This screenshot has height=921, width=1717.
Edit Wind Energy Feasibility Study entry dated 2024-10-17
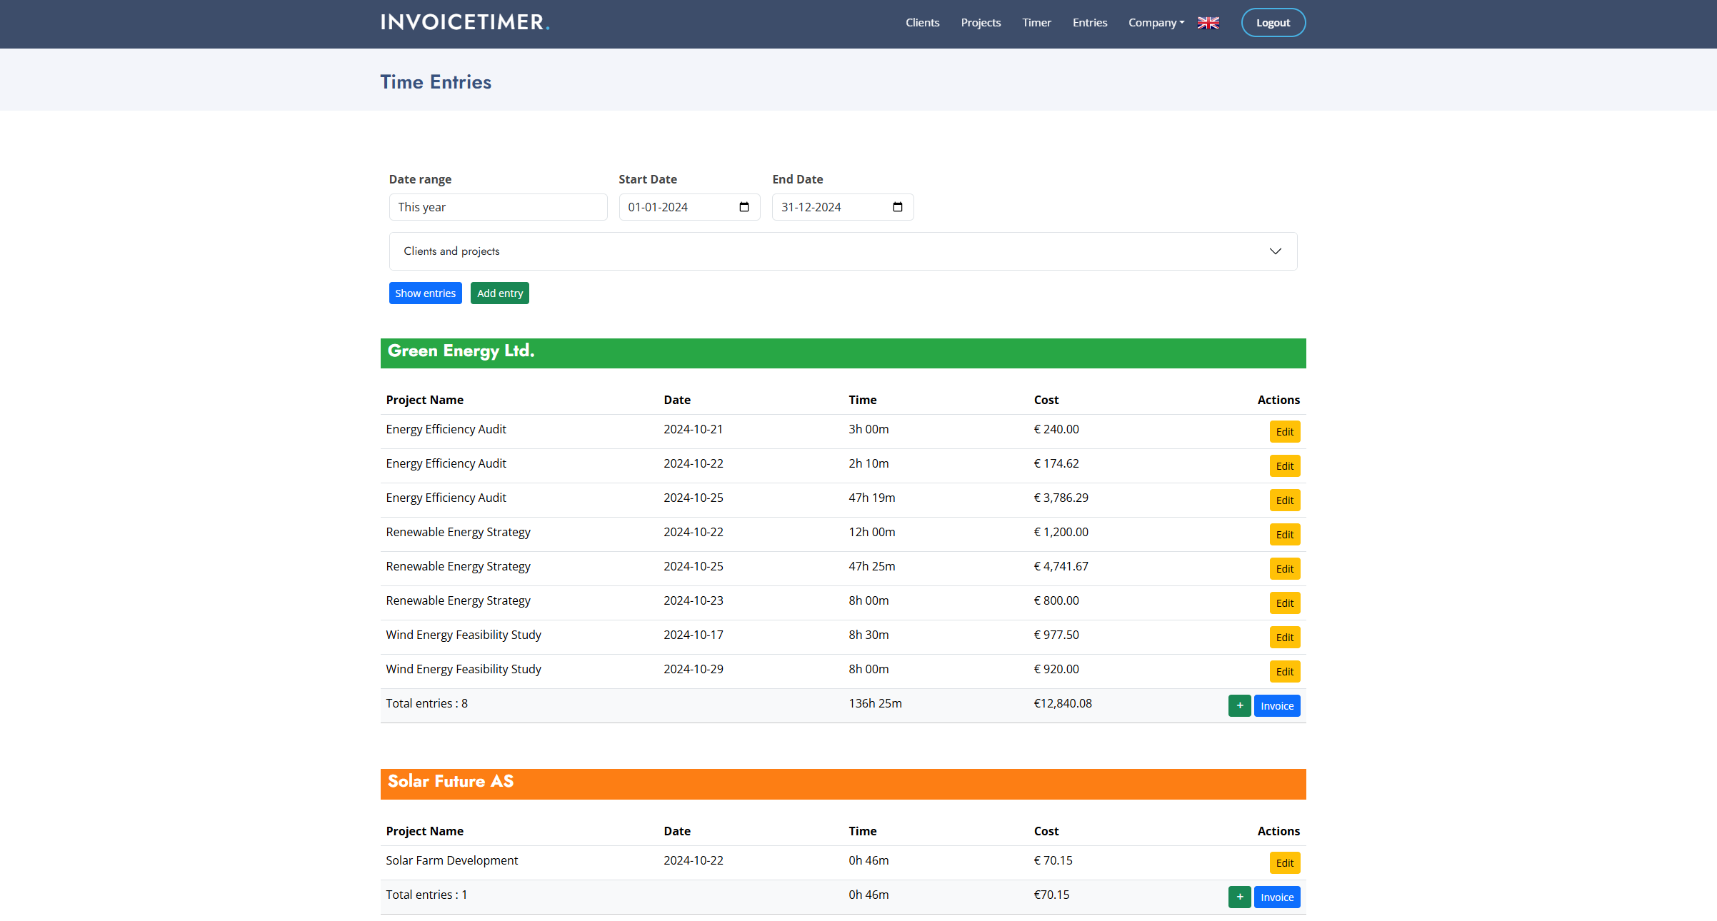[1284, 637]
